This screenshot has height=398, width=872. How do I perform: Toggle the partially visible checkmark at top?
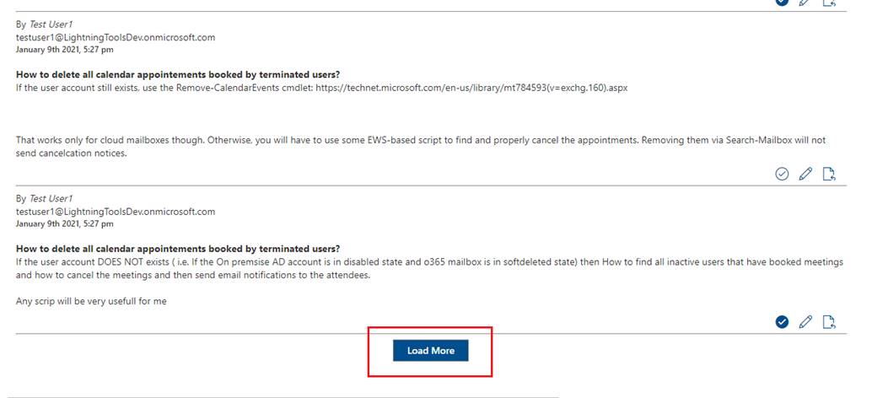point(782,3)
